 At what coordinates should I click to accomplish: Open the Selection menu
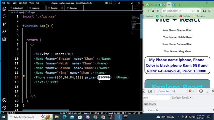[x=23, y=3]
